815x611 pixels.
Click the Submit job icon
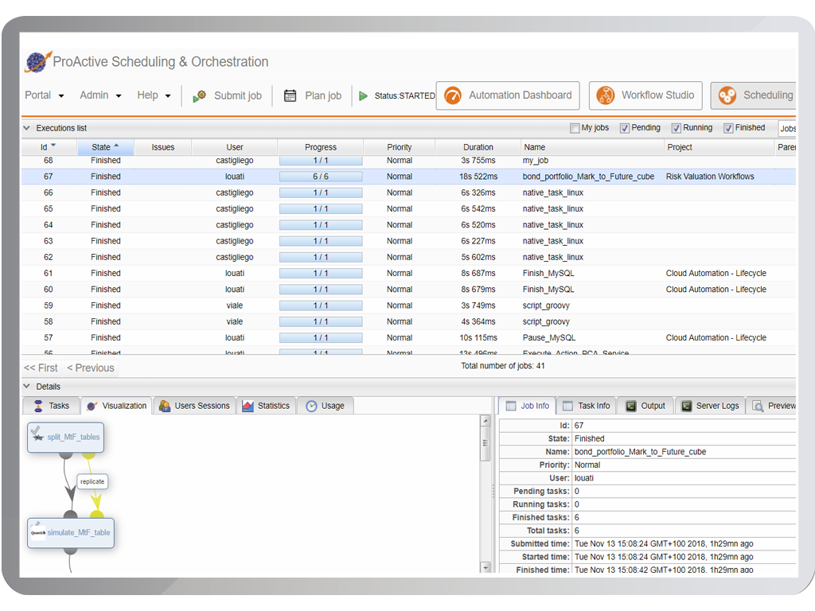coord(200,96)
